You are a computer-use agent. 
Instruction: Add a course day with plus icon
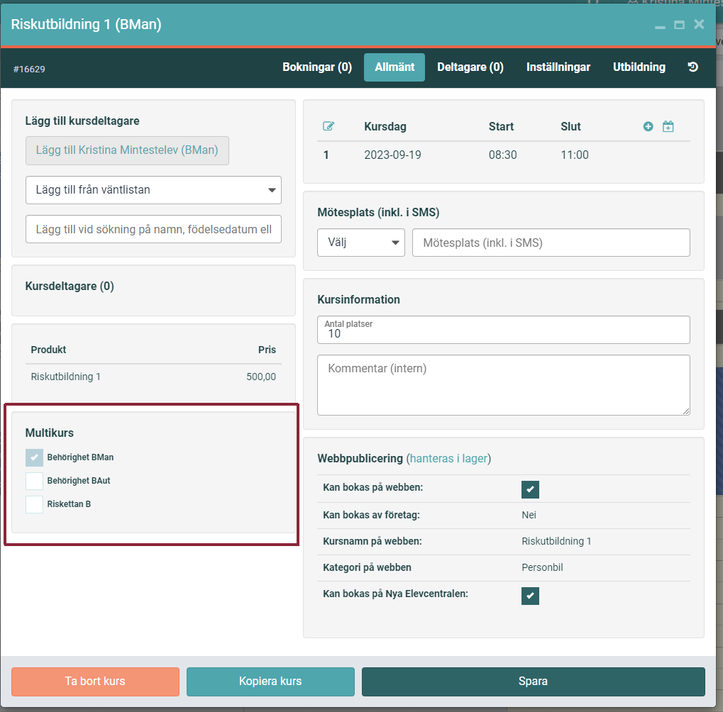(648, 126)
